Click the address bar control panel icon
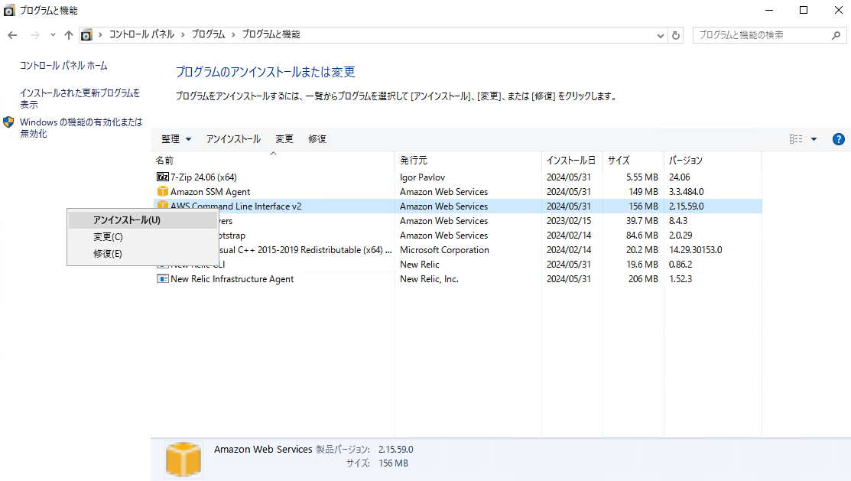The width and height of the screenshot is (851, 481). tap(86, 35)
